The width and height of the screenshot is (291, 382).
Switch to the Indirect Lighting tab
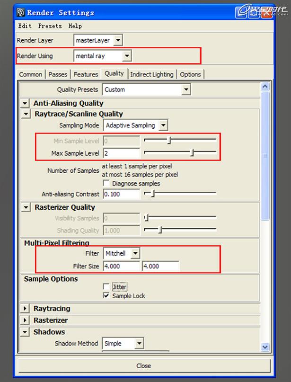tap(152, 74)
